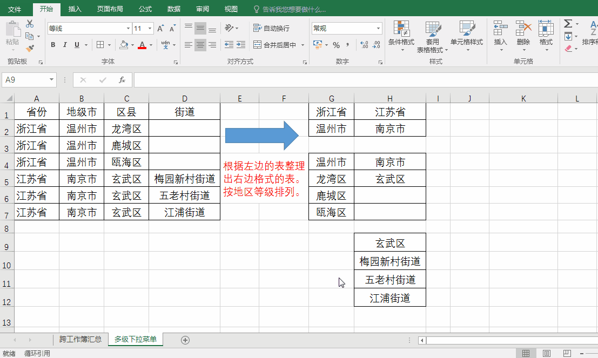This screenshot has width=598, height=358.
Task: Increase indent in alignment group
Action: (x=241, y=45)
